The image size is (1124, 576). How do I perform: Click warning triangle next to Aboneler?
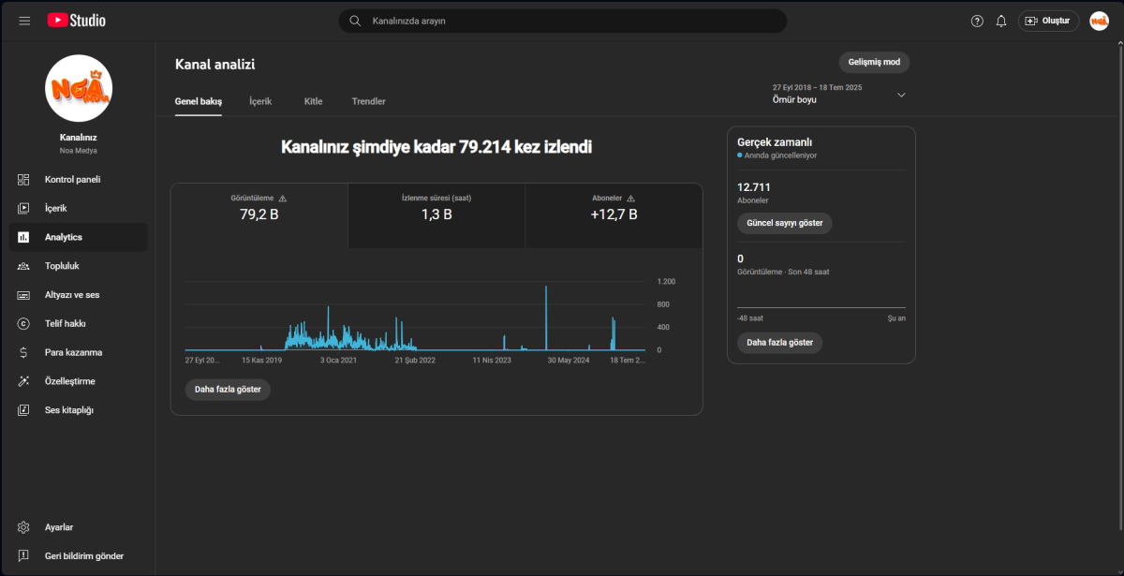(630, 199)
